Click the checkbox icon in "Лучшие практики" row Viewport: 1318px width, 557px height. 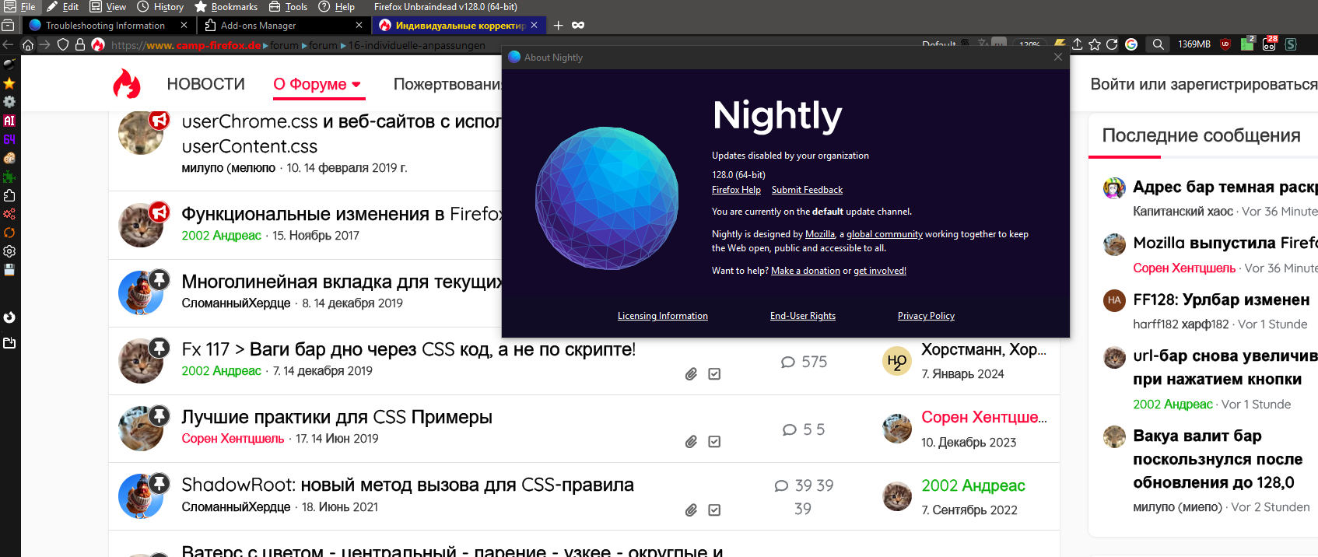(x=714, y=441)
